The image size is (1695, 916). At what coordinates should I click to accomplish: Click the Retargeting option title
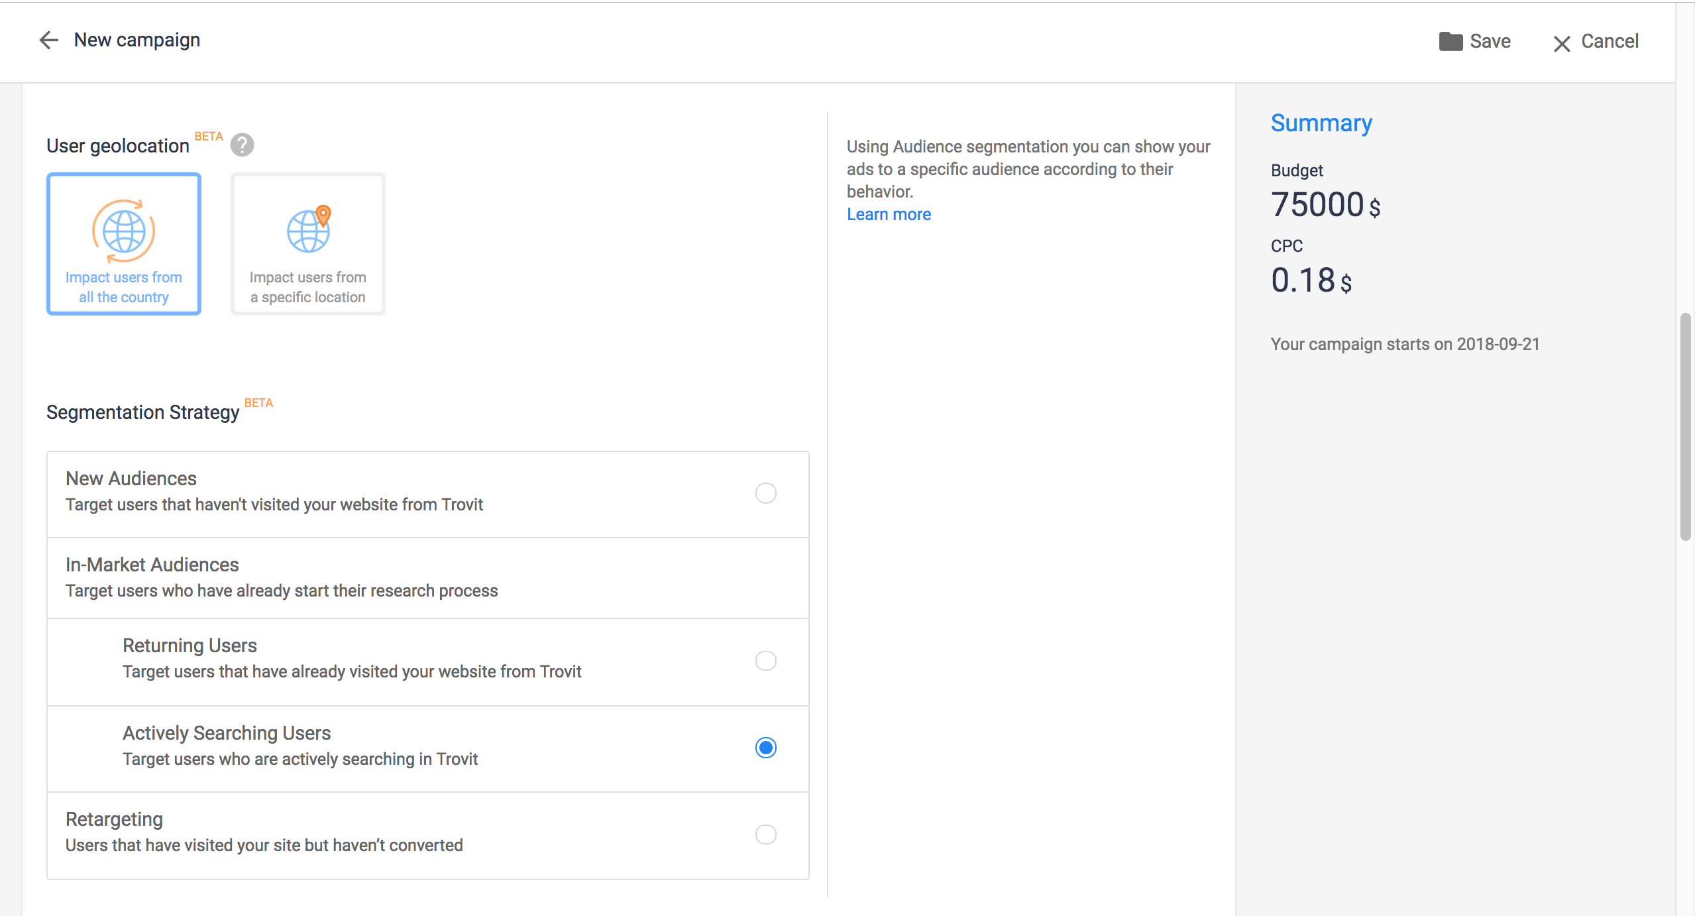tap(114, 819)
